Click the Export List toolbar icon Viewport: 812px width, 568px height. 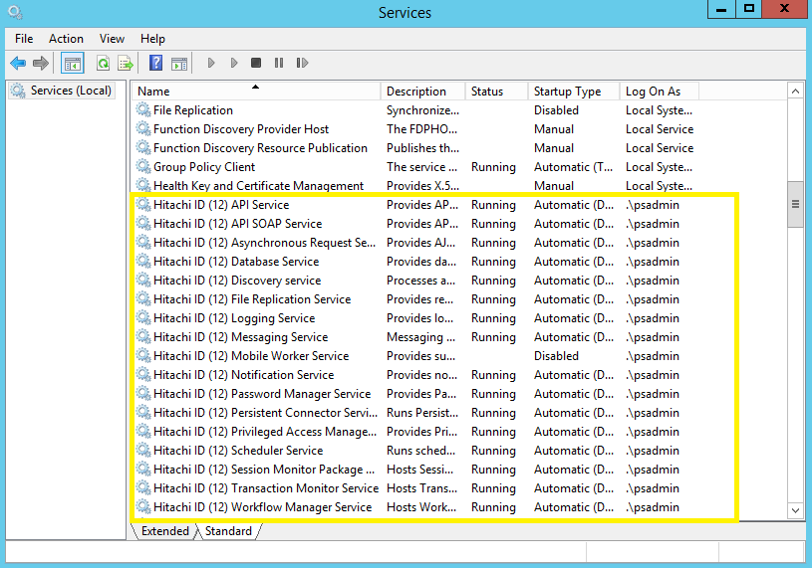(126, 63)
